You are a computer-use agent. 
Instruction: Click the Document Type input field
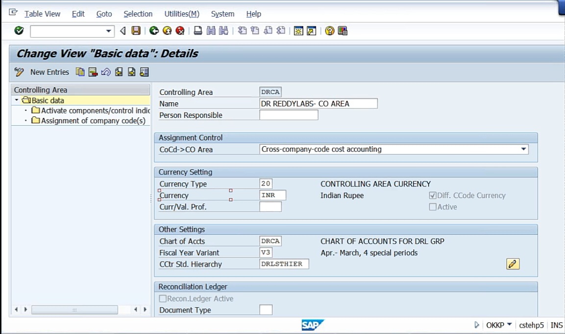tap(266, 310)
